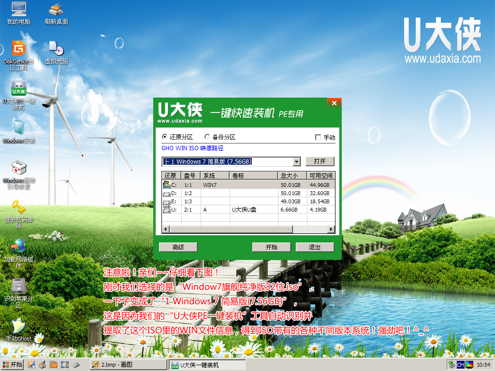Select the 还原分区 radio button

point(177,137)
